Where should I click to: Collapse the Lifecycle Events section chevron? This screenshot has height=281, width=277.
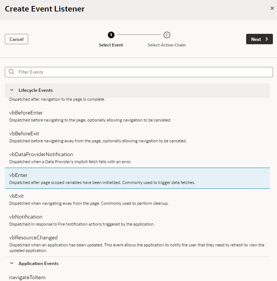pyautogui.click(x=12, y=90)
